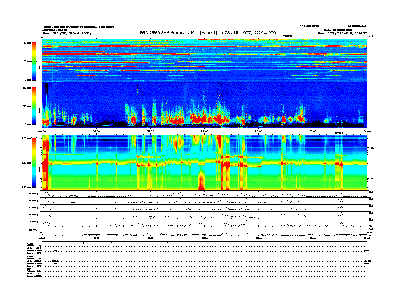The width and height of the screenshot is (396, 306).
Task: Click the -155.00 label on TNR color scale
Action: pyautogui.click(x=26, y=187)
